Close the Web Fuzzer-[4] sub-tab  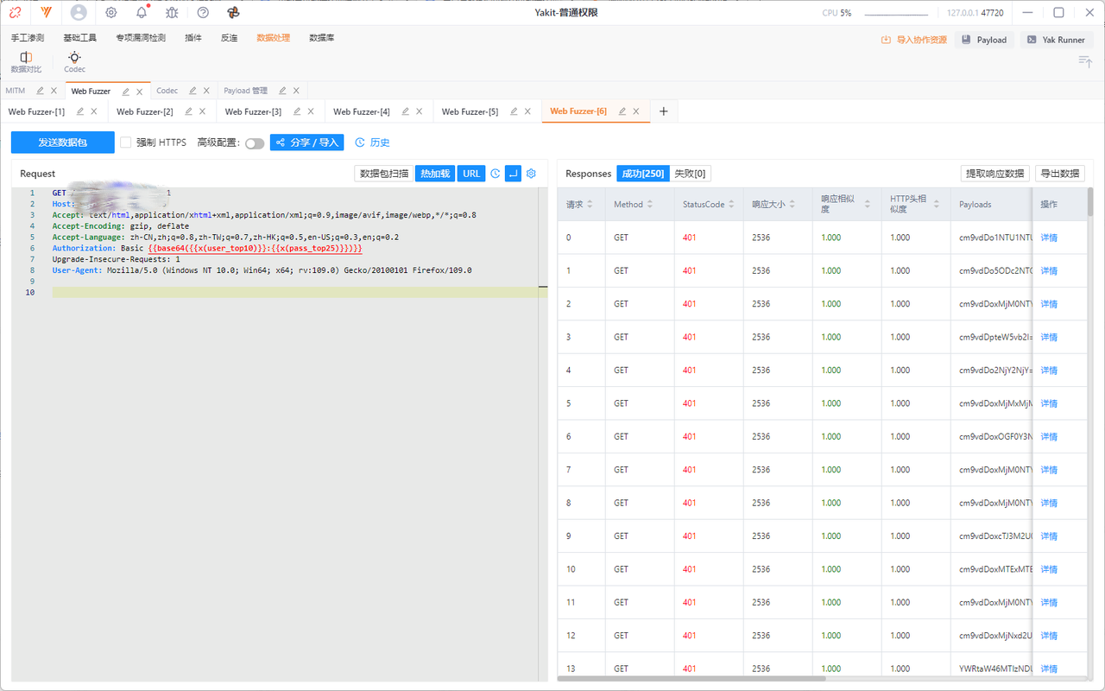tap(419, 111)
